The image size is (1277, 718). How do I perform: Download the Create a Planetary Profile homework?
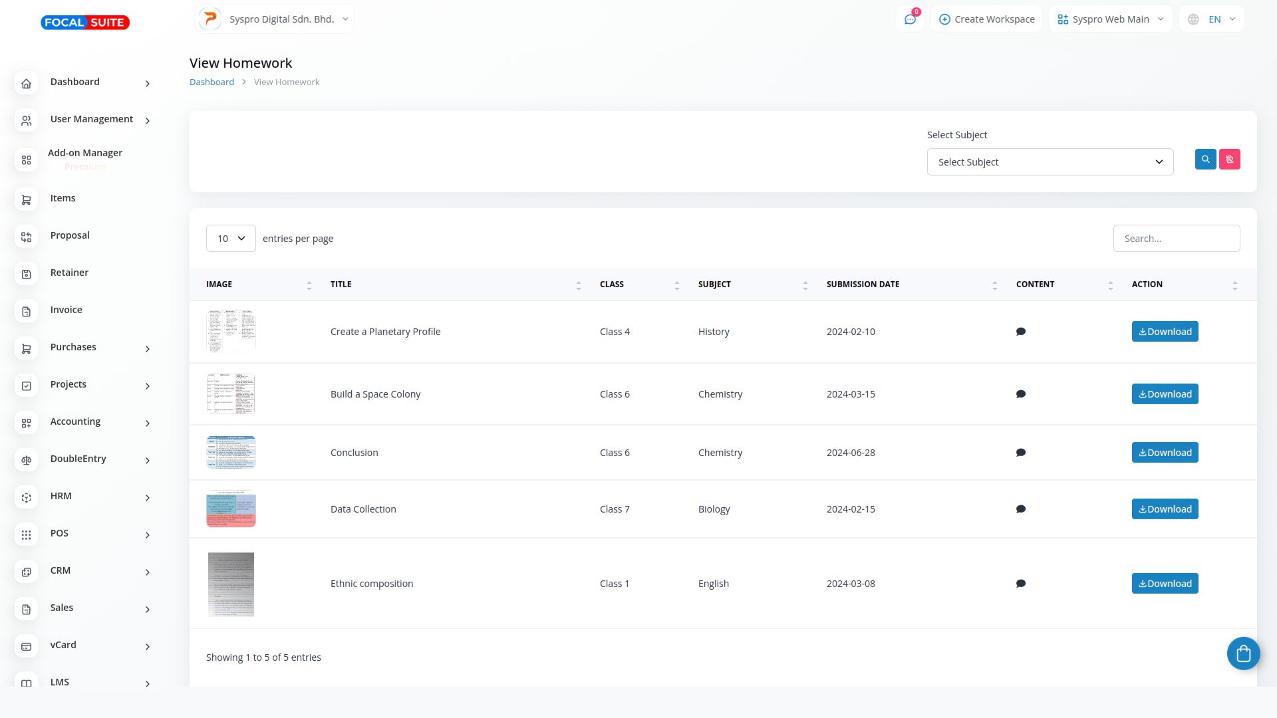point(1165,332)
